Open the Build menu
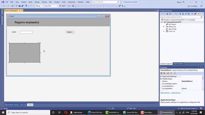Viewport: 205px width, 115px height. [30, 2]
